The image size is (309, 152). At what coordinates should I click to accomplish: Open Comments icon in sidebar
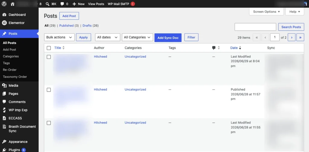pyautogui.click(x=4, y=102)
